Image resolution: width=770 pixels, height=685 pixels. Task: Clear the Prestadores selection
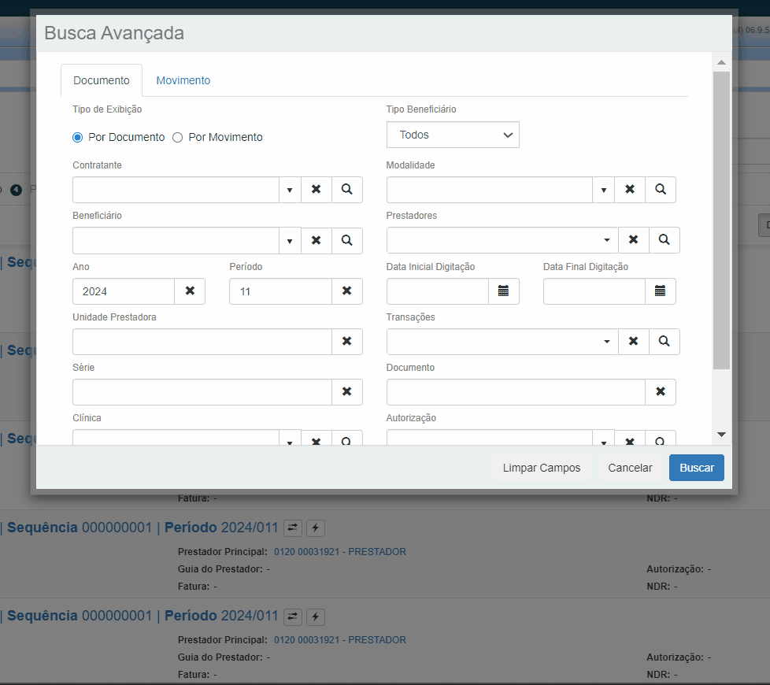pos(633,240)
